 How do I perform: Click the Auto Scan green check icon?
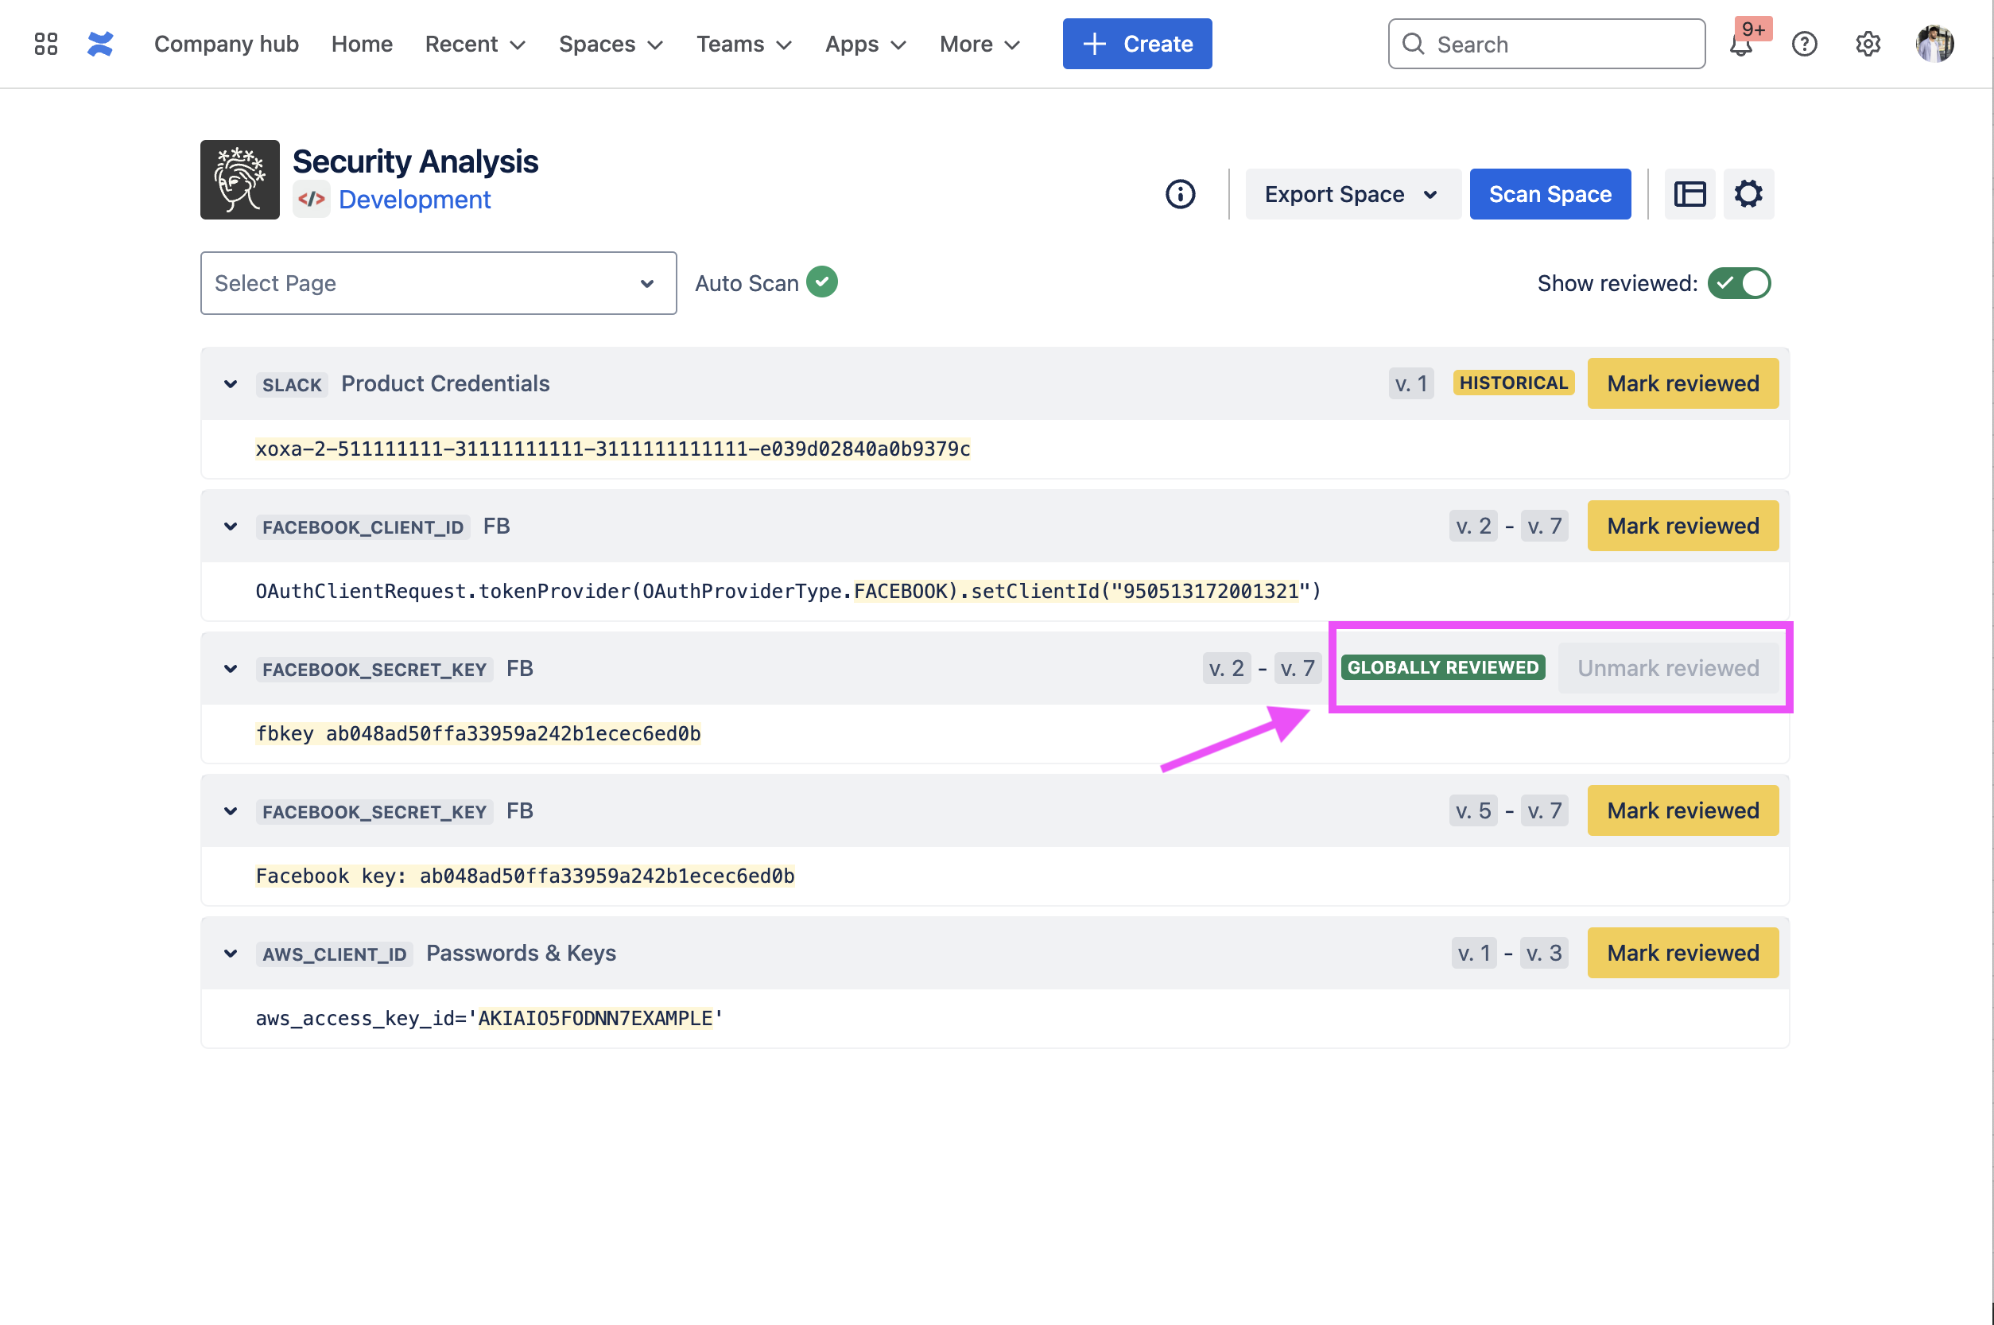click(822, 282)
